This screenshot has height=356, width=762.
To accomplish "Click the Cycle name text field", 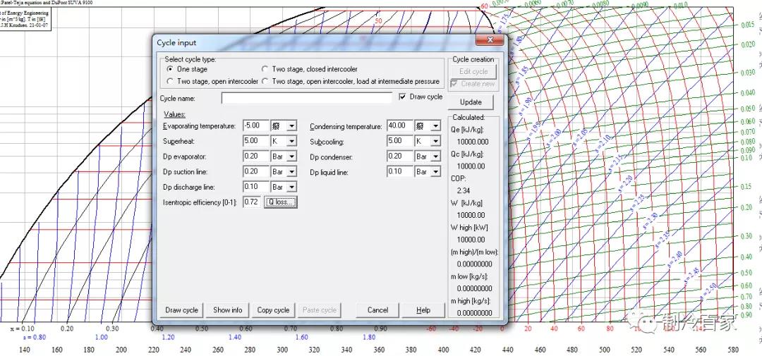I will coord(306,99).
